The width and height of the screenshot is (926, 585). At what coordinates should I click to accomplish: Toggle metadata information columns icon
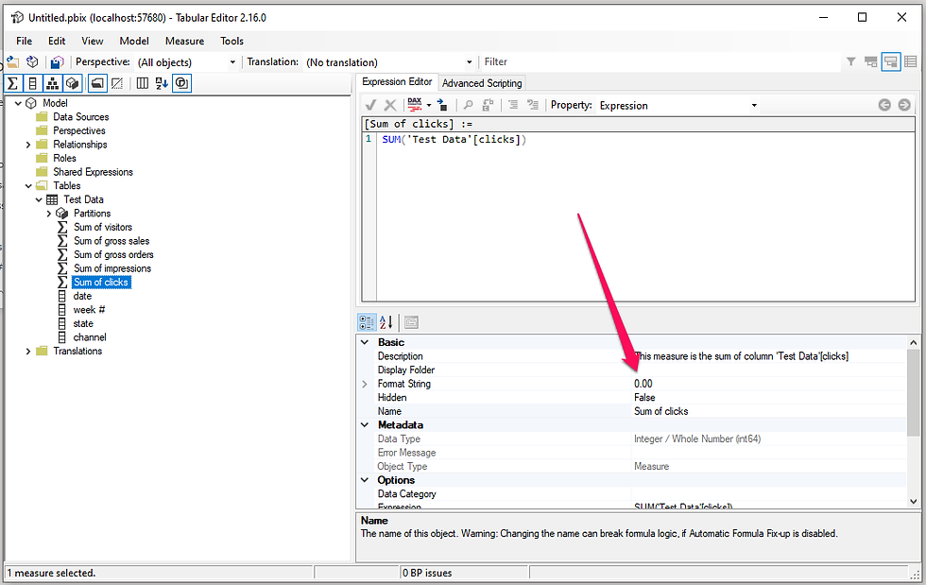[x=143, y=83]
